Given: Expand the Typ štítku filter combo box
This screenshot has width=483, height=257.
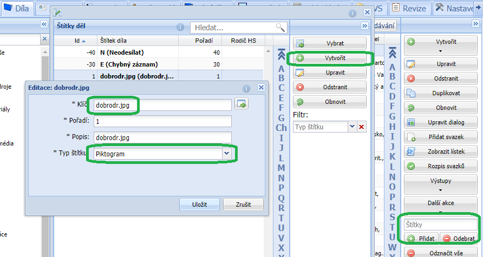Looking at the screenshot, I should 352,127.
